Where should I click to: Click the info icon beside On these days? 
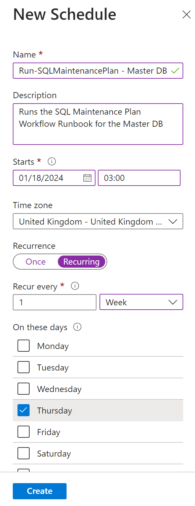pyautogui.click(x=77, y=327)
